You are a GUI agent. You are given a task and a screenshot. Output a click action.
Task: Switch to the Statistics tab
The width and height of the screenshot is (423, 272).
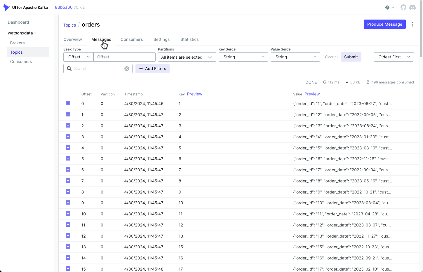189,39
